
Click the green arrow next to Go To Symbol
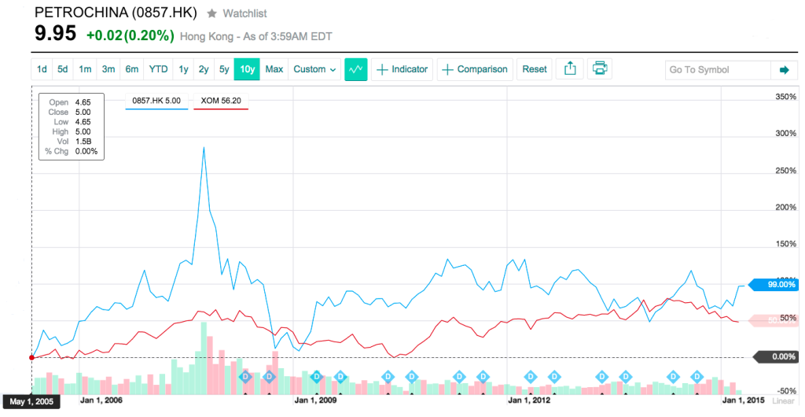point(784,70)
